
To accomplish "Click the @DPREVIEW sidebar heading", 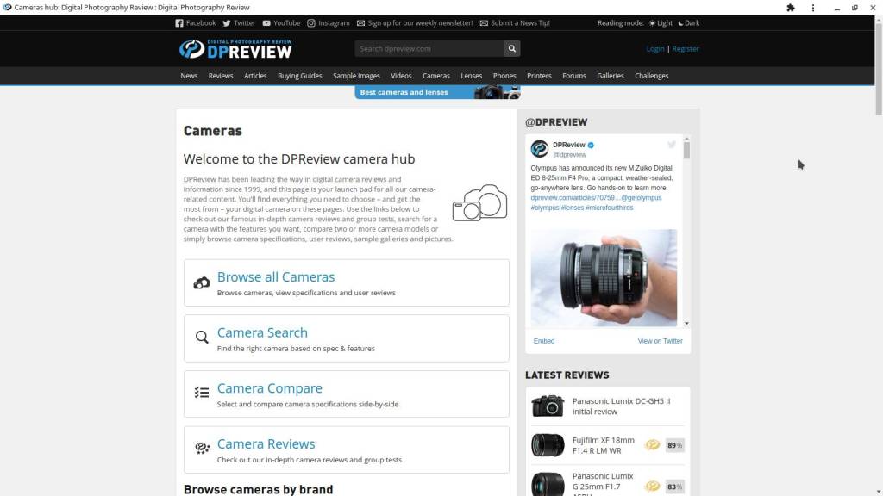I will (x=556, y=122).
